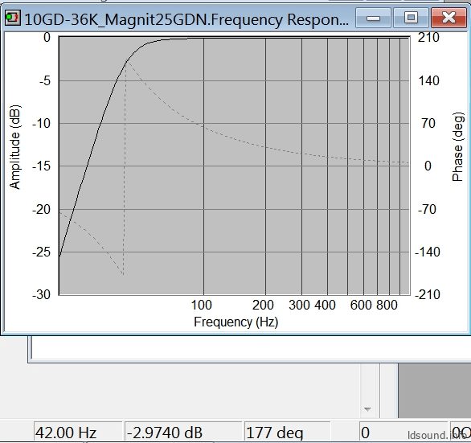
Task: Click the Amplitude (dB) axis label
Action: 14,147
